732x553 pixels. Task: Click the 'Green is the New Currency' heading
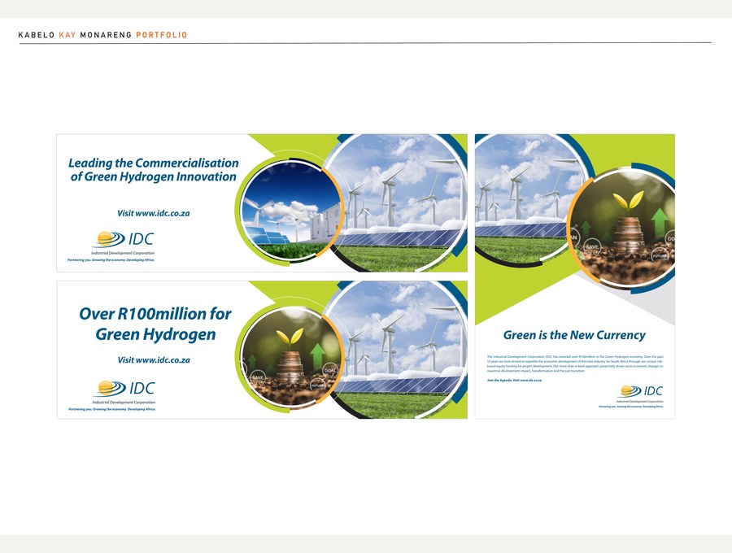(574, 335)
